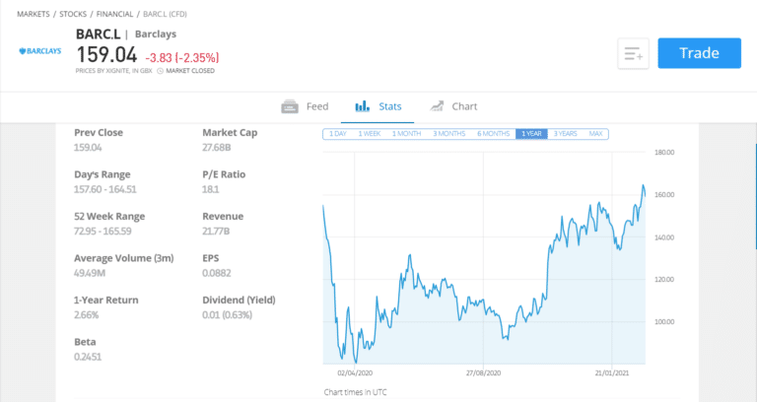
Task: Go to STOCKS breadcrumb link
Action: pyautogui.click(x=73, y=14)
